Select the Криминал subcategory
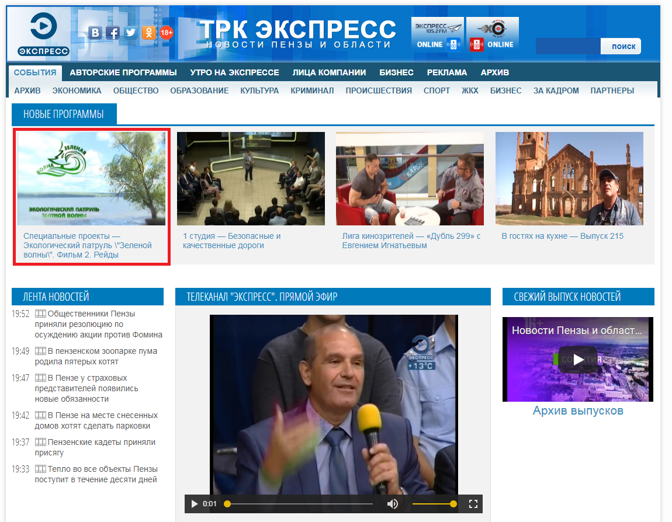This screenshot has width=672, height=522. click(312, 91)
